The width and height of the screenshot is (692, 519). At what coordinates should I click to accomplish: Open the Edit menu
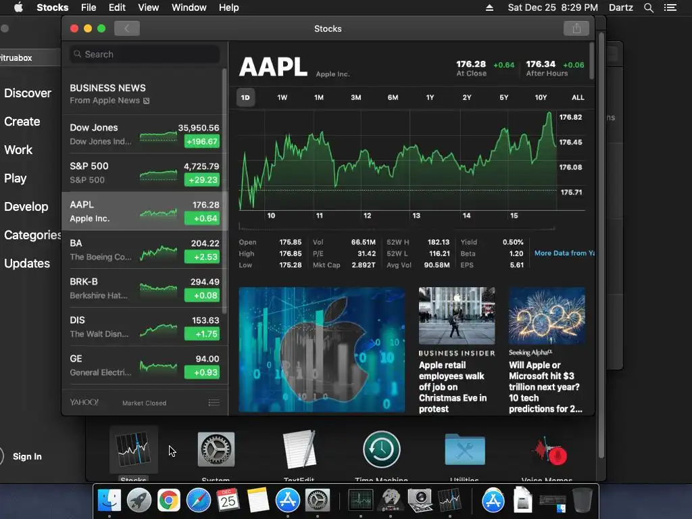click(117, 7)
